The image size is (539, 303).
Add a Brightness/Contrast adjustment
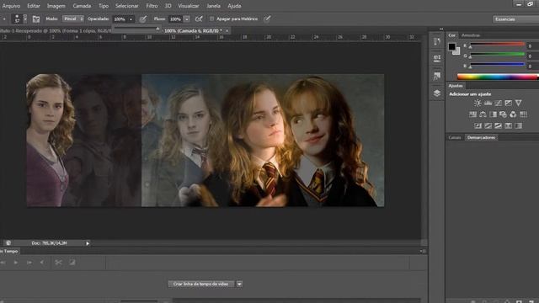[478, 103]
